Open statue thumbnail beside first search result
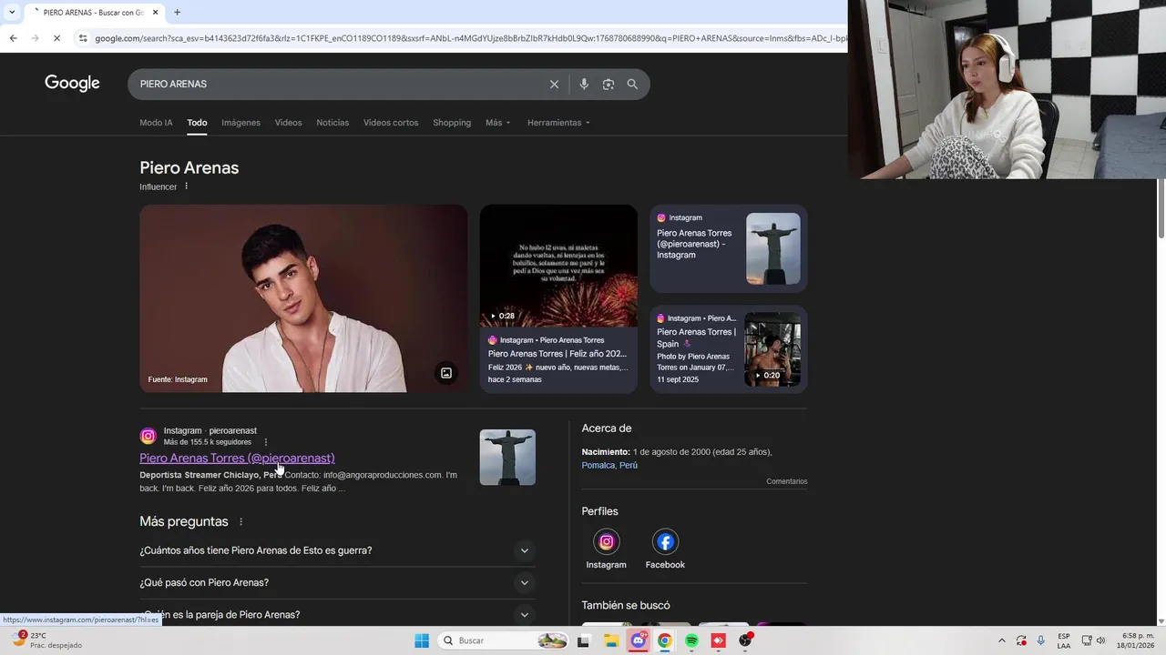 pos(507,457)
